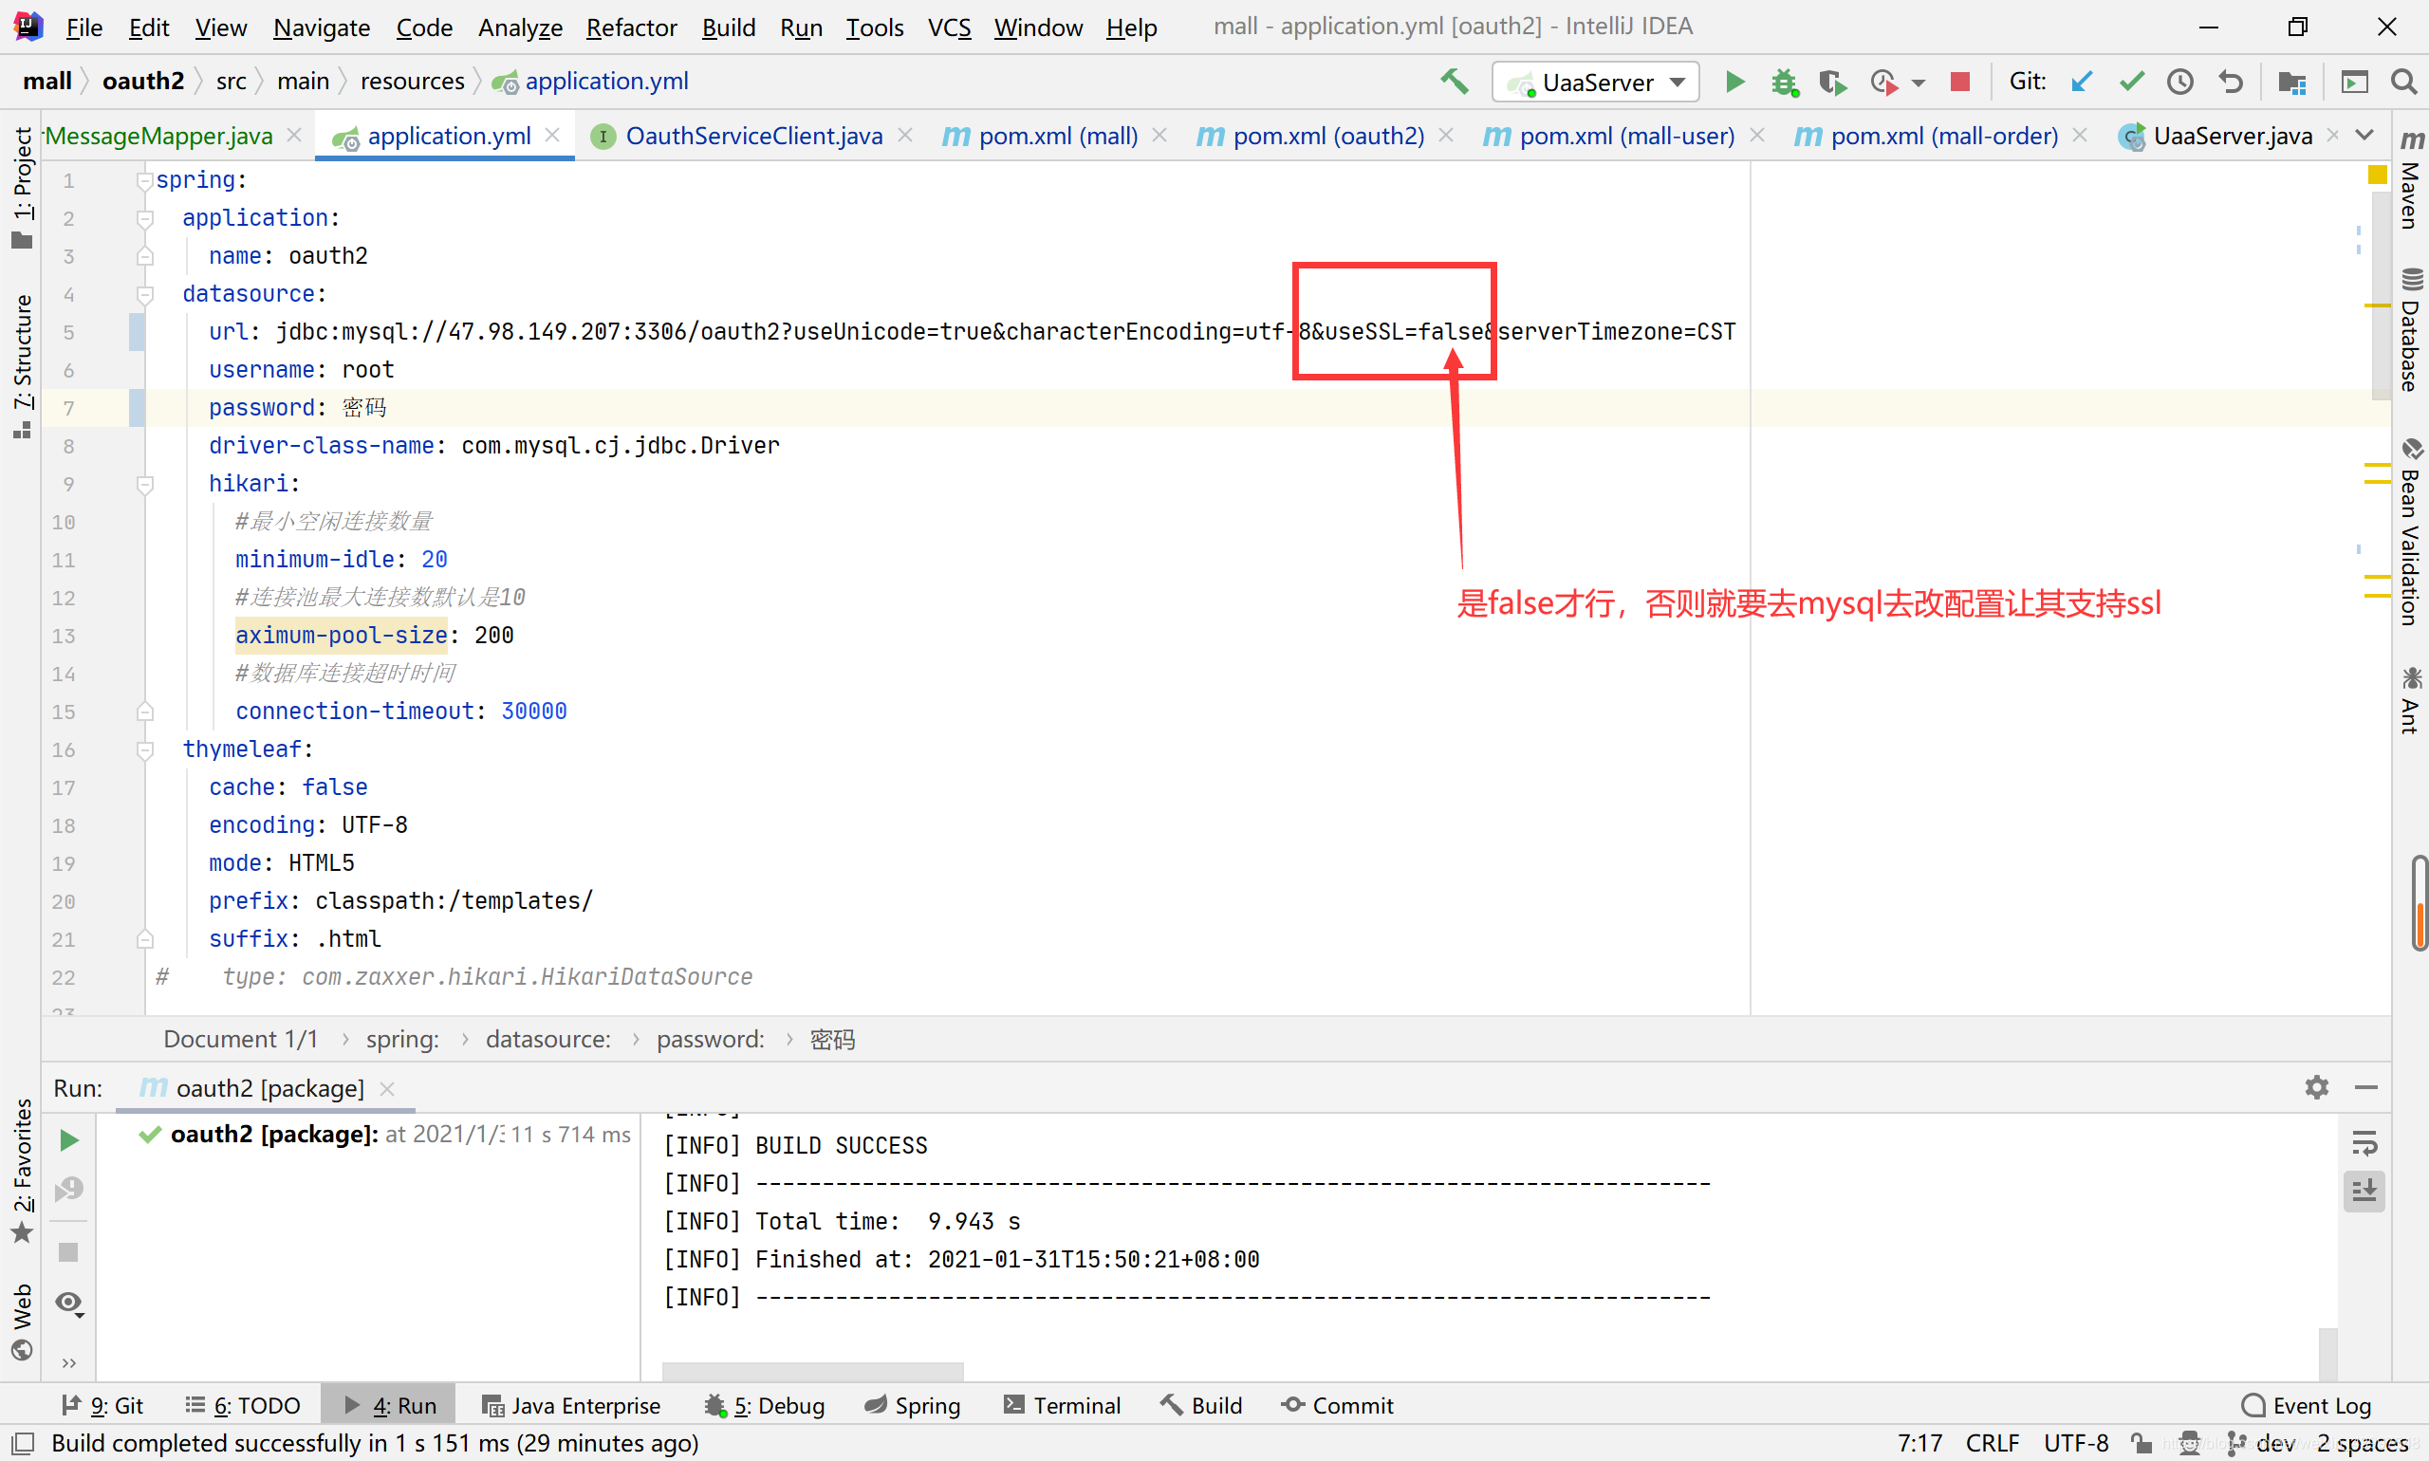This screenshot has height=1461, width=2429.
Task: Open Search Everywhere magnifier icon
Action: 2403,82
